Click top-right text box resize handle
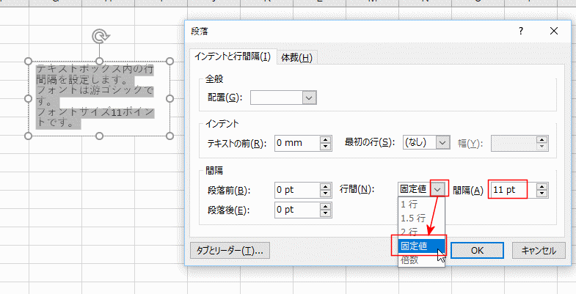Viewport: 576px width, 294px height. [x=169, y=62]
